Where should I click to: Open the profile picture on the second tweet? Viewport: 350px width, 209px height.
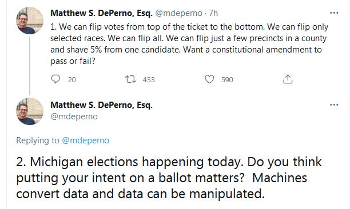[30, 111]
